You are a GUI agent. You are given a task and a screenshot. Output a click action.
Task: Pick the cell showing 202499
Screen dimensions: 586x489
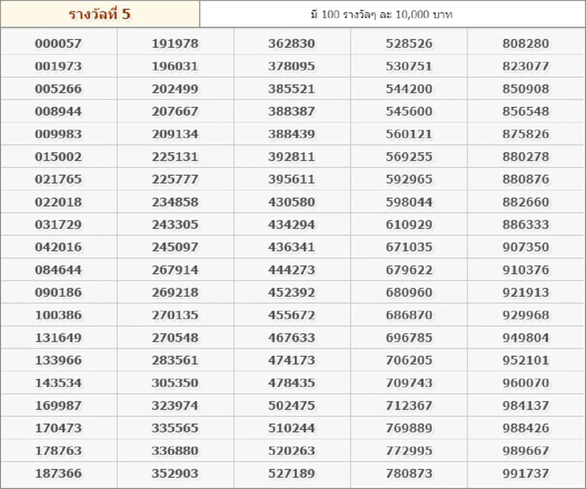point(175,89)
